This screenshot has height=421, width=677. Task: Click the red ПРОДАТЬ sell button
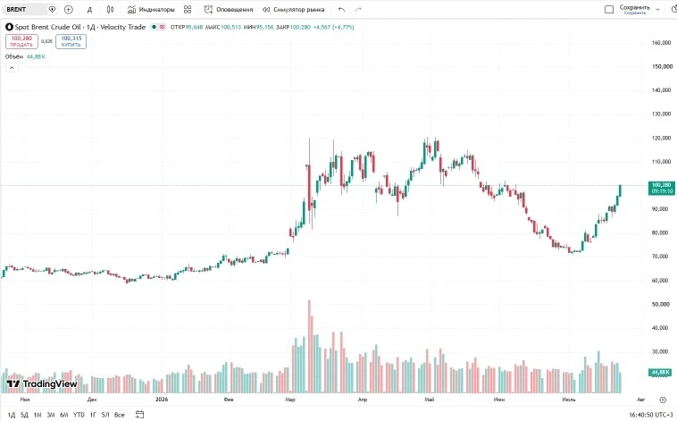click(21, 41)
